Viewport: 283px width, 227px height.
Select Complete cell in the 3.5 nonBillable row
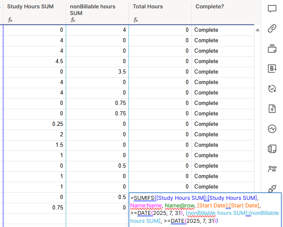[223, 72]
